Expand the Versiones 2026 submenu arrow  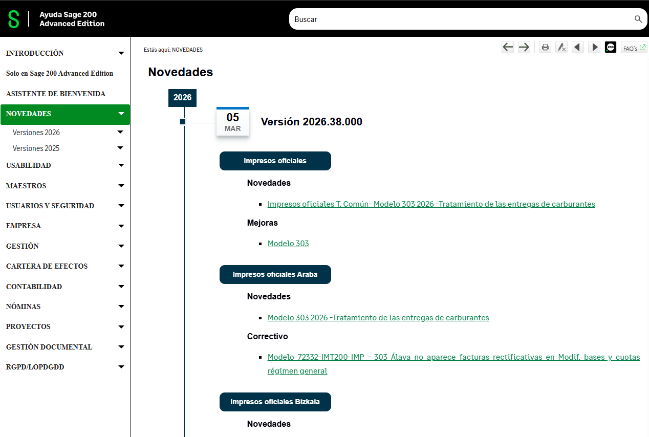tap(120, 132)
